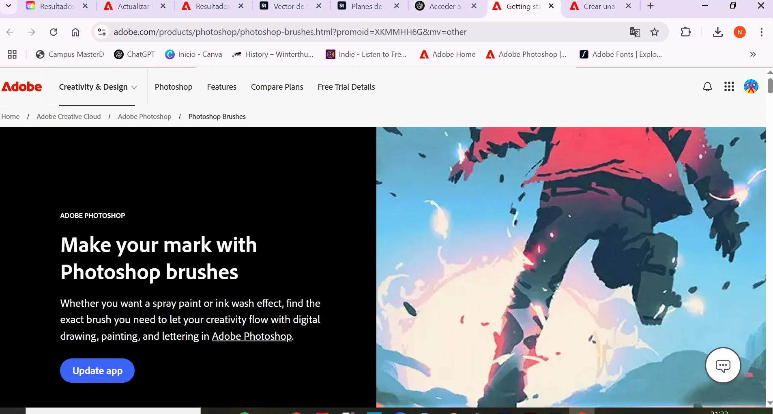Go to Home breadcrumb

(x=11, y=116)
